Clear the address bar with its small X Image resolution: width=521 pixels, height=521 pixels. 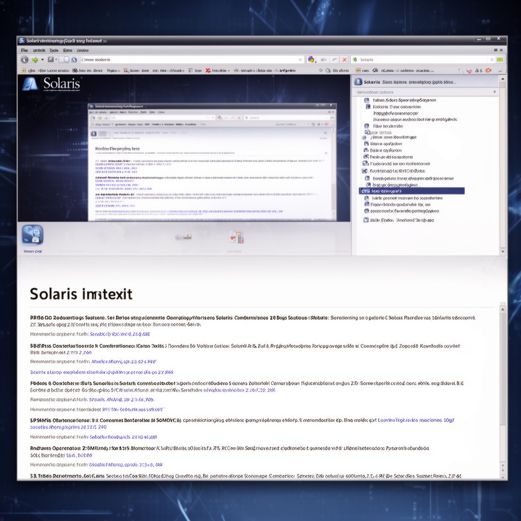coord(300,60)
